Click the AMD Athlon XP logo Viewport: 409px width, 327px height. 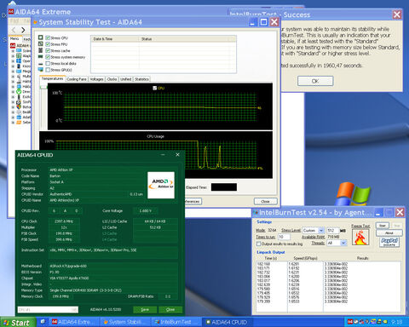coord(161,185)
